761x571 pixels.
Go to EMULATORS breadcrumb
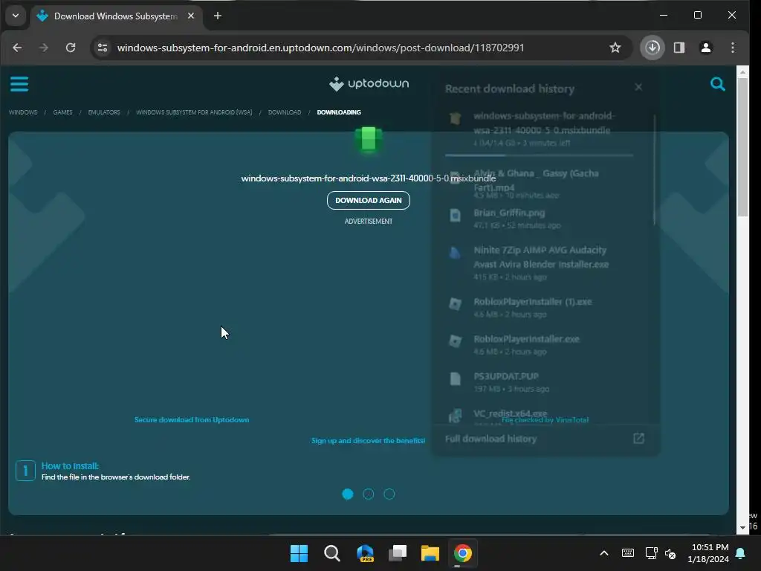pyautogui.click(x=104, y=112)
